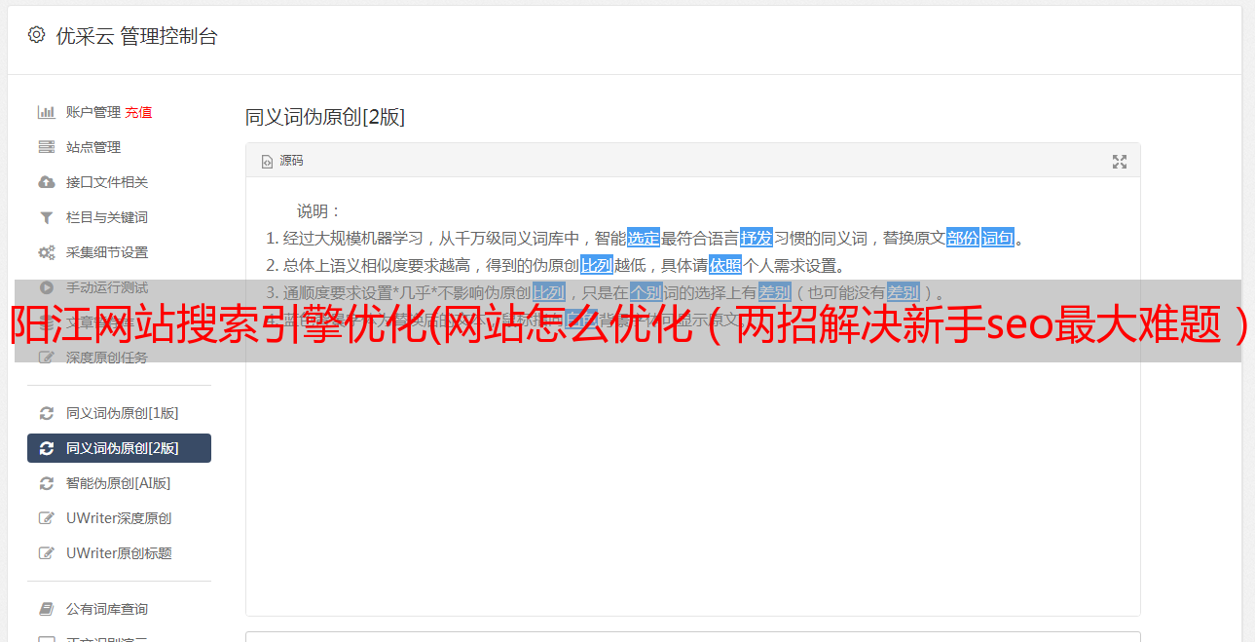Click the red 充值 link

click(138, 112)
